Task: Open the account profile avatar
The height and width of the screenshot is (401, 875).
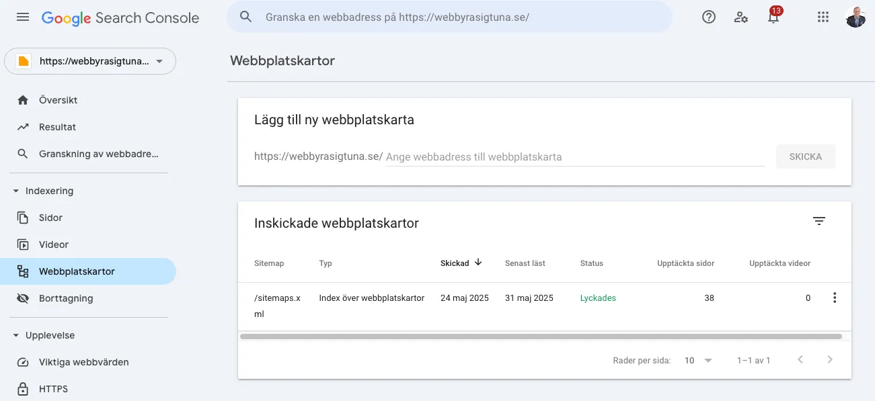Action: tap(855, 17)
